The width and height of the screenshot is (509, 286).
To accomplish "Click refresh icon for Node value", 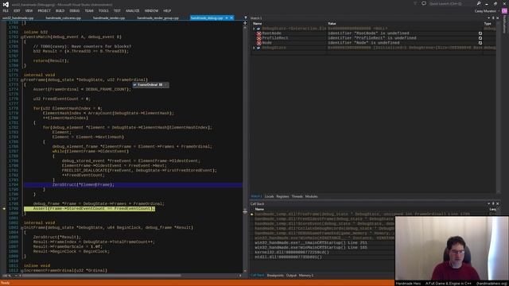I will click(480, 43).
